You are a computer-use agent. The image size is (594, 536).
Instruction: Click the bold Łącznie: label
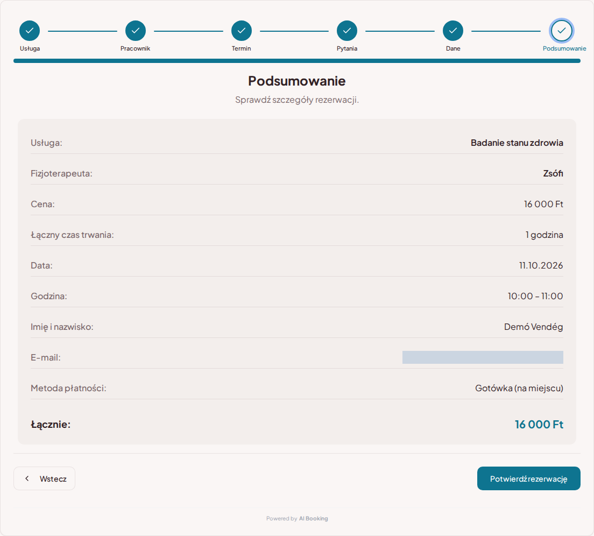pos(51,425)
